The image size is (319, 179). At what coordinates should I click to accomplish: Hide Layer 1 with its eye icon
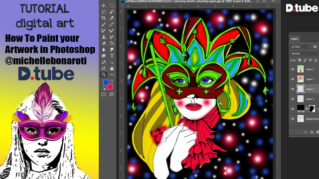coord(293,79)
